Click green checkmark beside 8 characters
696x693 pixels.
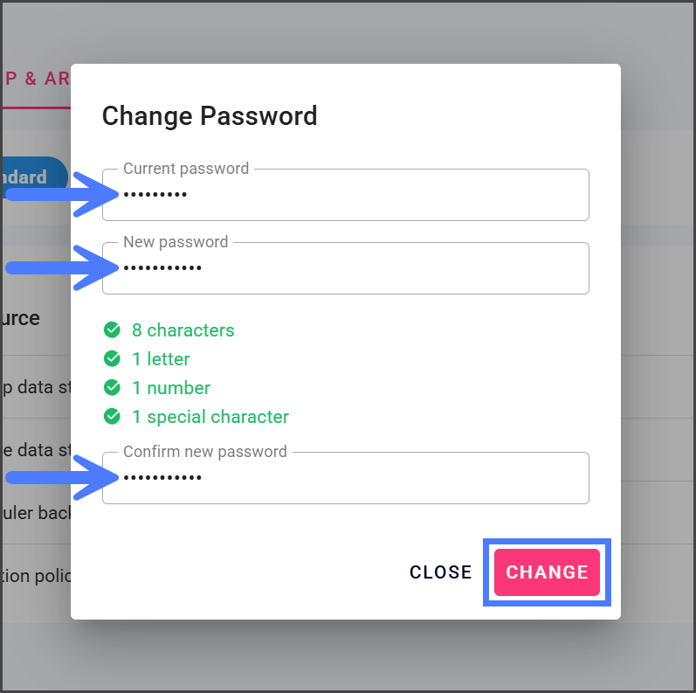point(112,330)
